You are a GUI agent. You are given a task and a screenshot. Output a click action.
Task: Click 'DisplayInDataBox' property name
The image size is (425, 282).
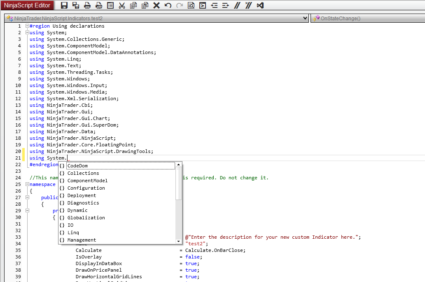pyautogui.click(x=99, y=263)
